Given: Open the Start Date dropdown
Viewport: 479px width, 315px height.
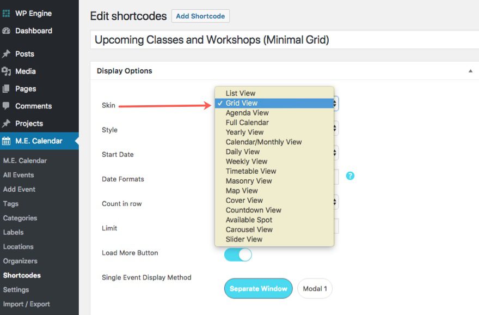Looking at the screenshot, I should point(336,153).
